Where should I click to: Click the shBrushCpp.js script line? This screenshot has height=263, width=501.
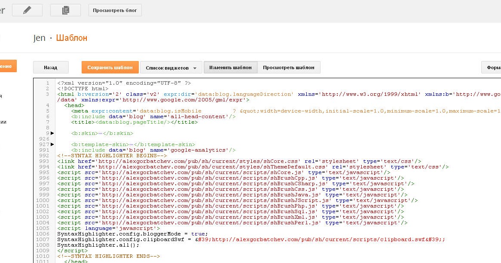[x=230, y=178]
